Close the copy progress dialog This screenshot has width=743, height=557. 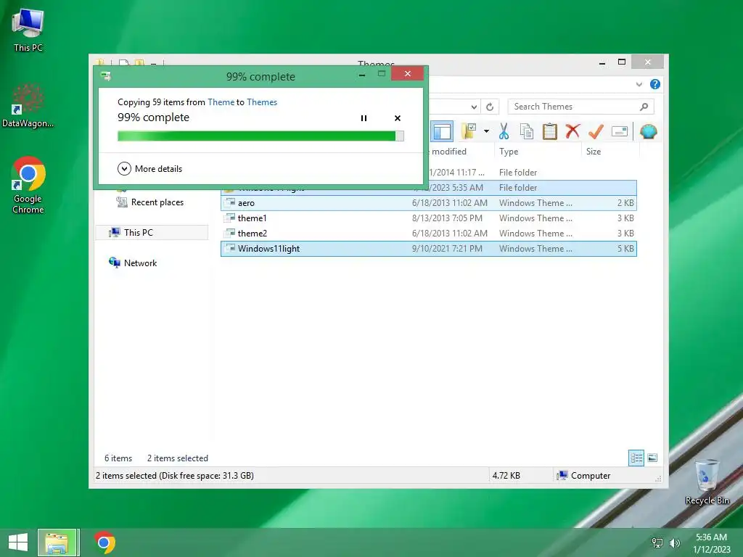[x=408, y=73]
